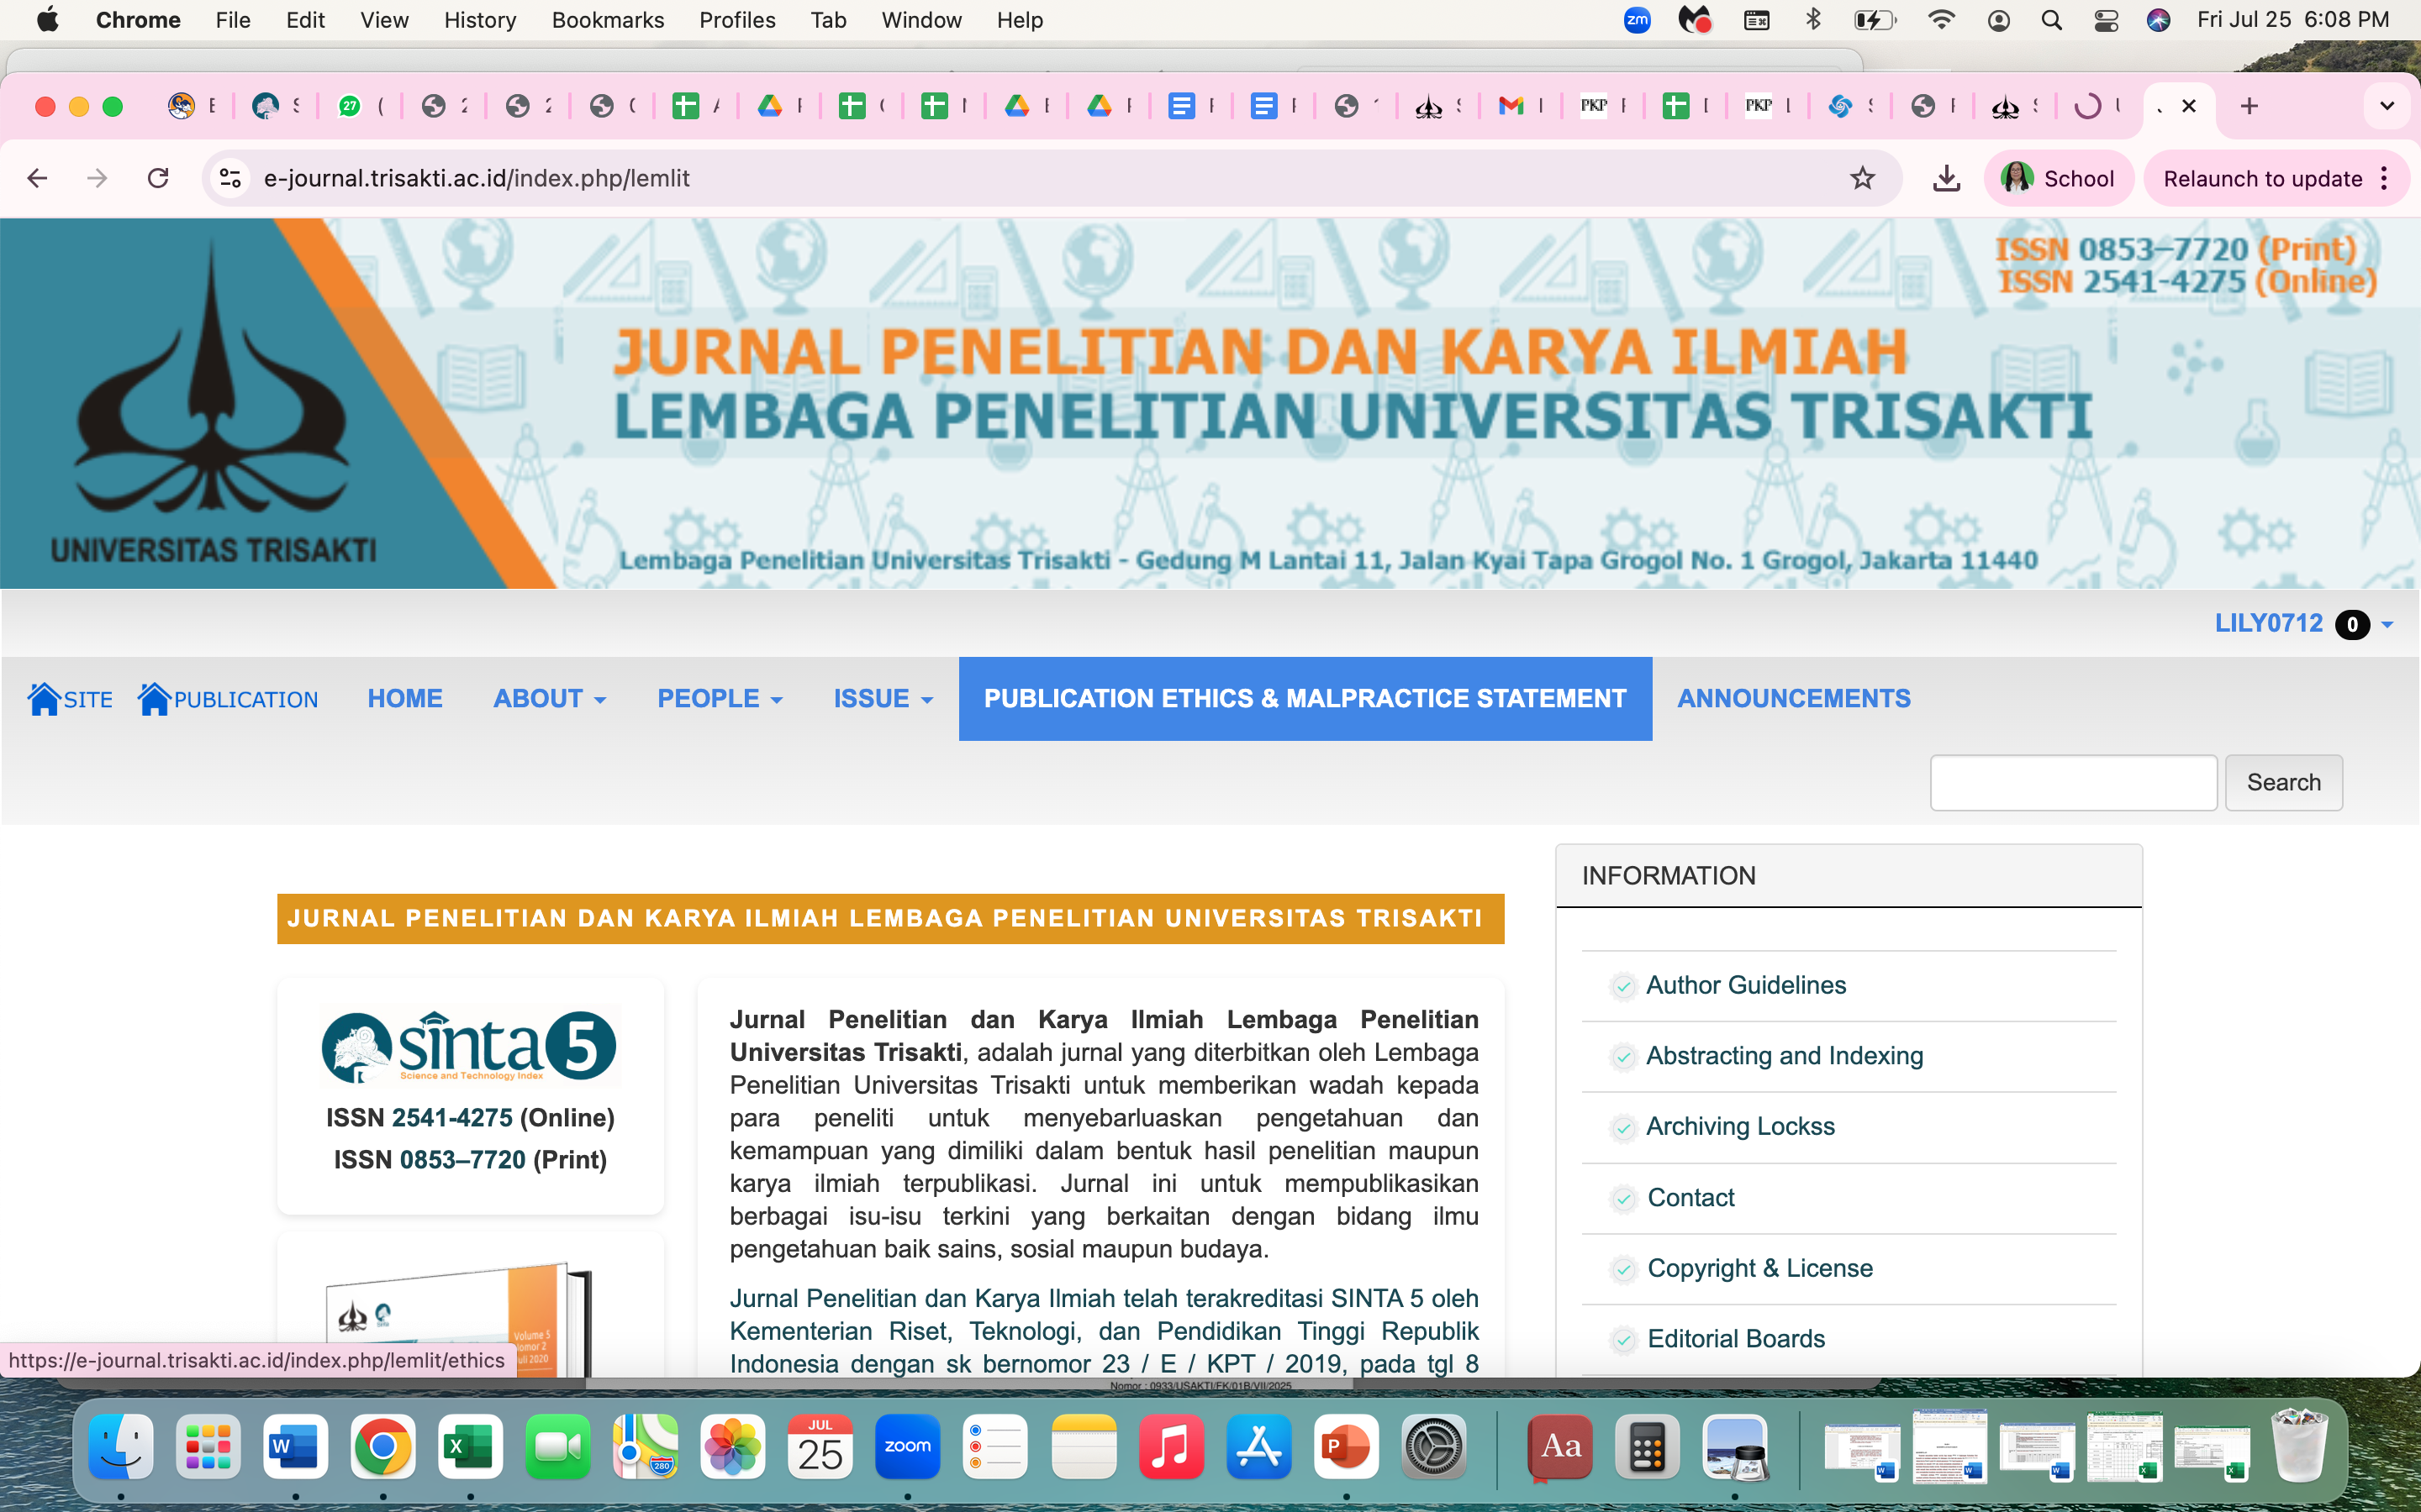The image size is (2421, 1512).
Task: Open the Contact link
Action: click(1690, 1197)
